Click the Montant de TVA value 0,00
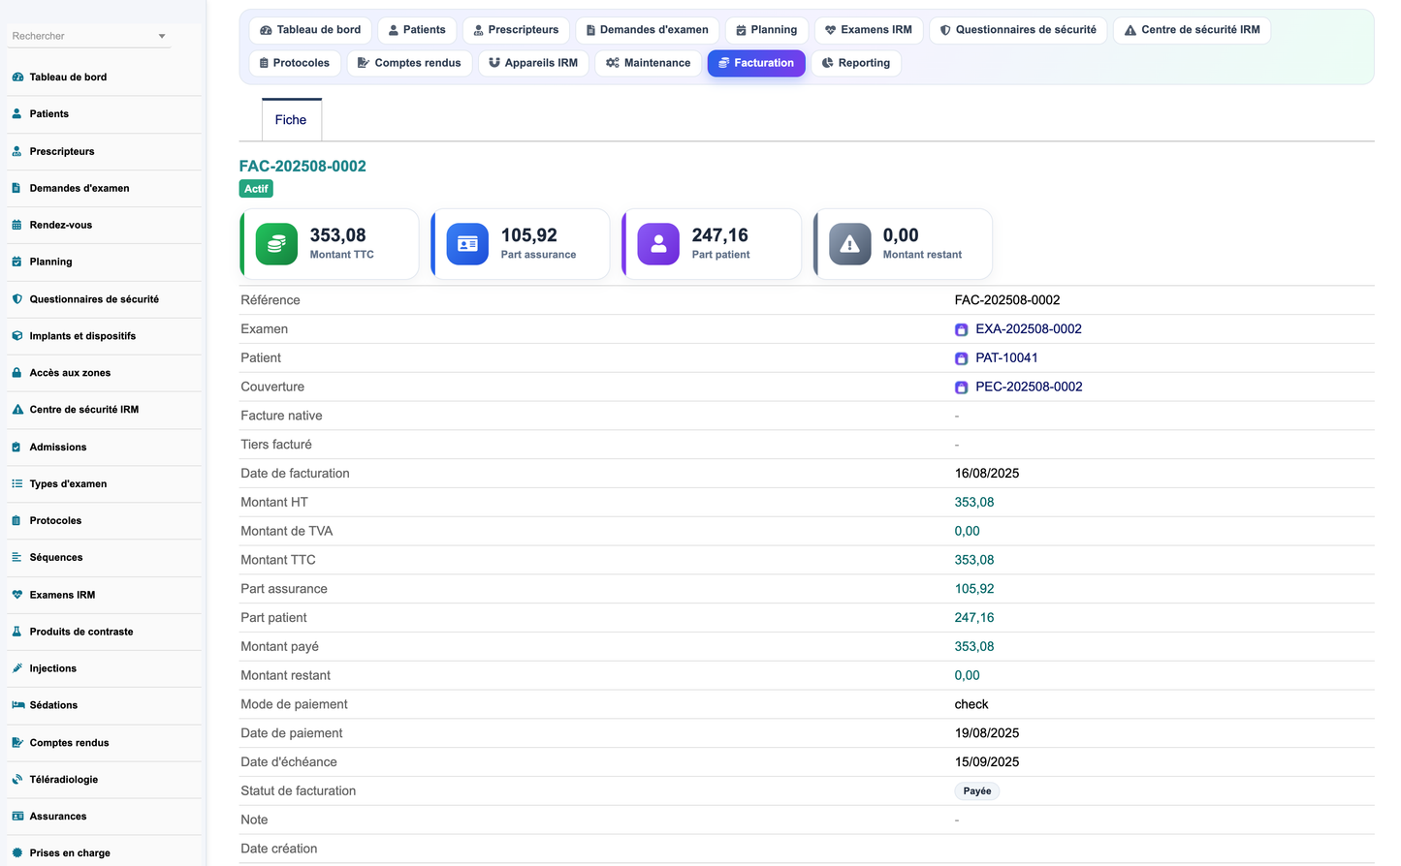Image resolution: width=1401 pixels, height=866 pixels. (968, 531)
